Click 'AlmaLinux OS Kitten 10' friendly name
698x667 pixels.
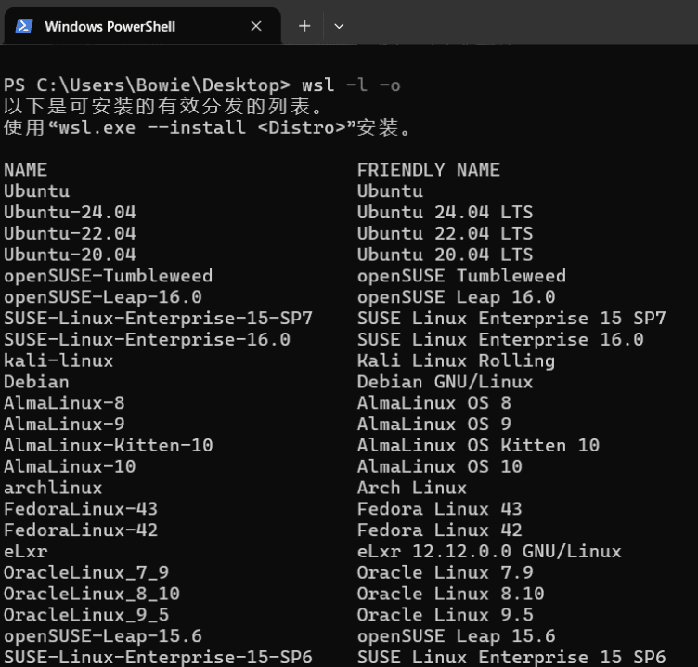pyautogui.click(x=478, y=445)
